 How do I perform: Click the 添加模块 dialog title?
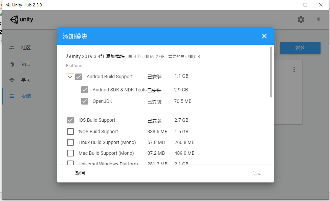point(75,36)
